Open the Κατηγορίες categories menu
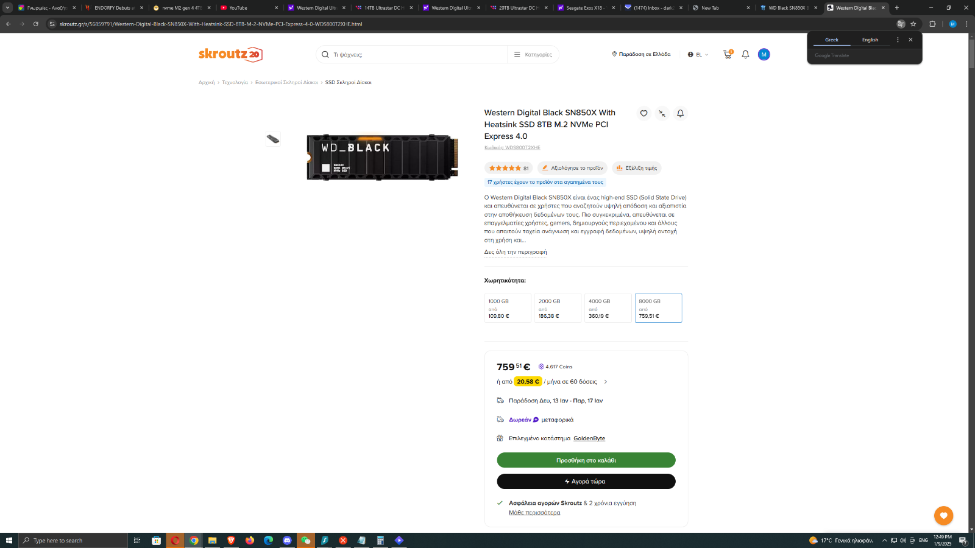Image resolution: width=975 pixels, height=548 pixels. 533,54
